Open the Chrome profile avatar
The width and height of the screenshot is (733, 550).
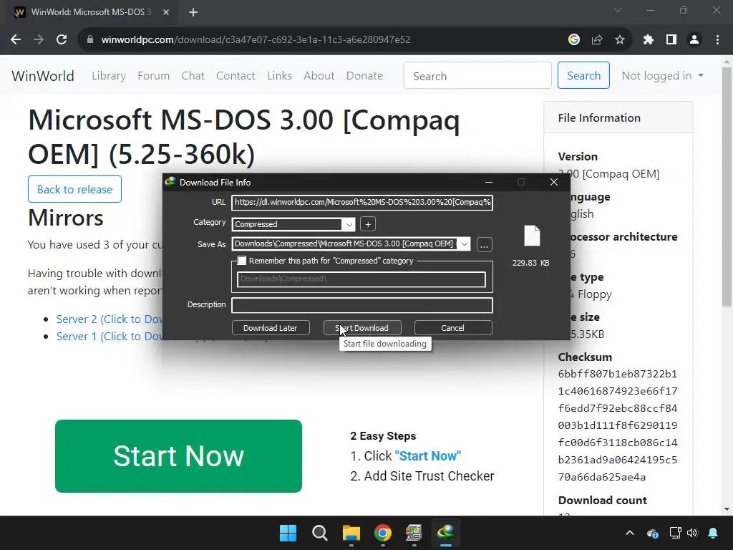pos(694,40)
